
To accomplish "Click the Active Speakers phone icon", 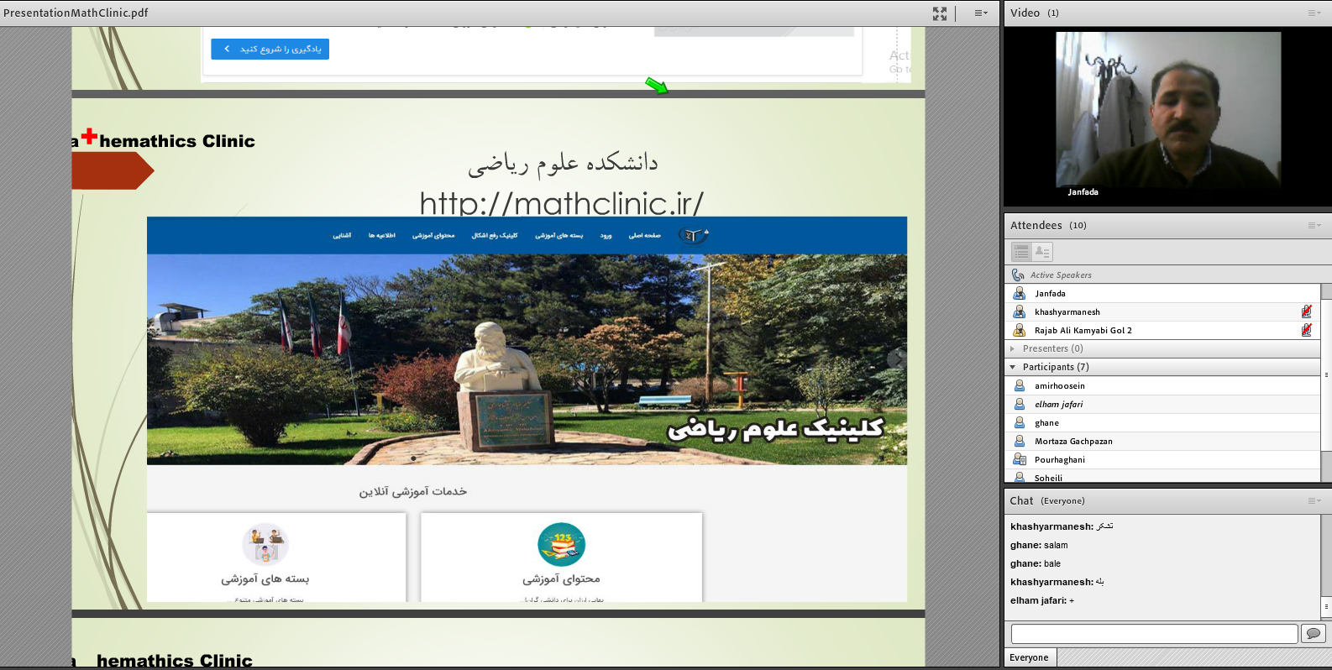I will [1018, 275].
